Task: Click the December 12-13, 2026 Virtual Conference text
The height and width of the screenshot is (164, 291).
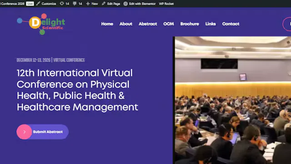Action: 50,60
